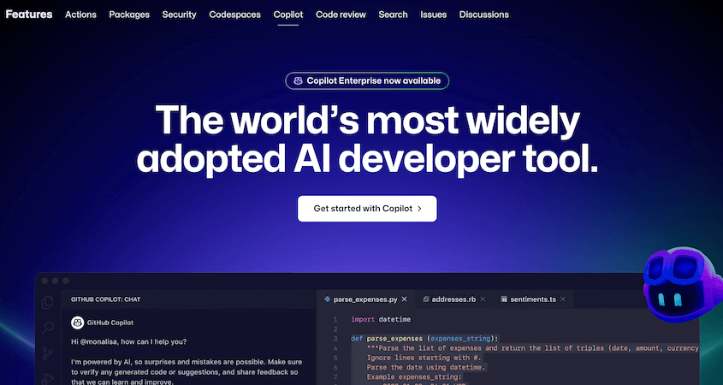The image size is (723, 385).
Task: Open the Code review nav link
Action: [x=341, y=15]
